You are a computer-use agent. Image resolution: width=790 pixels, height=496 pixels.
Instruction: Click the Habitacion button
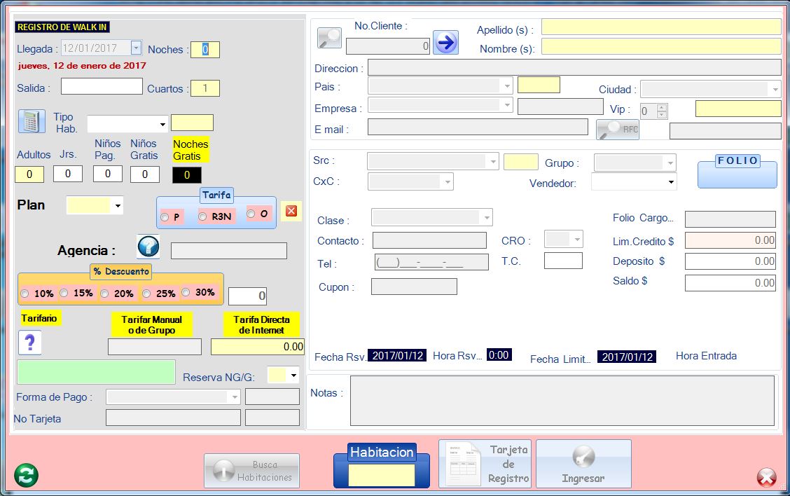pos(382,464)
